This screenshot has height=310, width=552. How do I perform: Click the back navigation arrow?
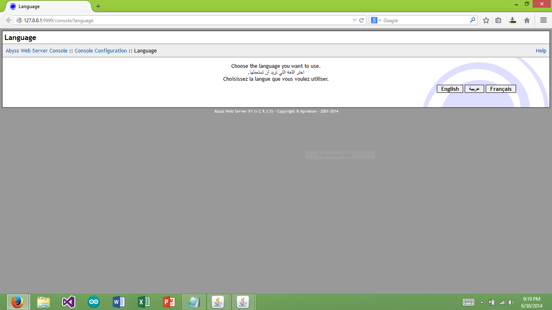8,20
